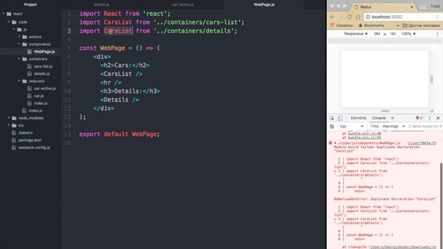
Task: Grab the viewport bottom resize handle
Action: [385, 111]
